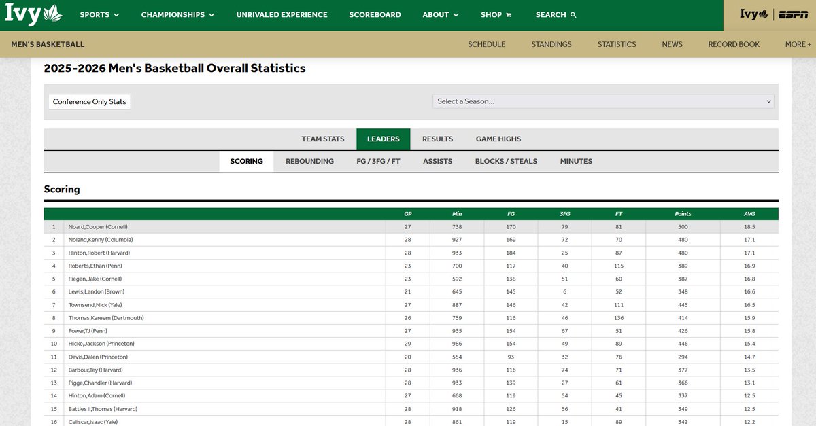This screenshot has height=426, width=816.
Task: Open the SCHEDULE link
Action: (486, 44)
